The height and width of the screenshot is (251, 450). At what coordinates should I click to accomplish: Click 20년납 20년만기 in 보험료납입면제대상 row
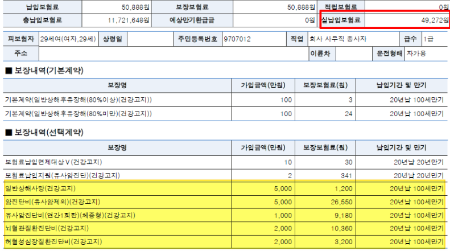tap(419, 162)
